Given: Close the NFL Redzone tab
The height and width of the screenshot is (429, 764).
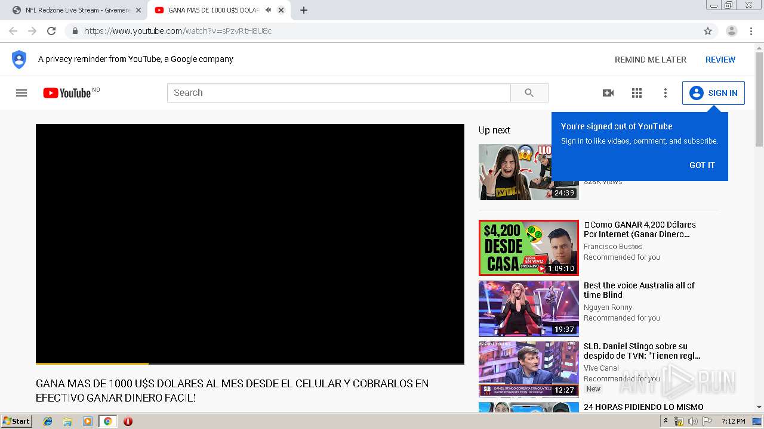Looking at the screenshot, I should point(138,10).
